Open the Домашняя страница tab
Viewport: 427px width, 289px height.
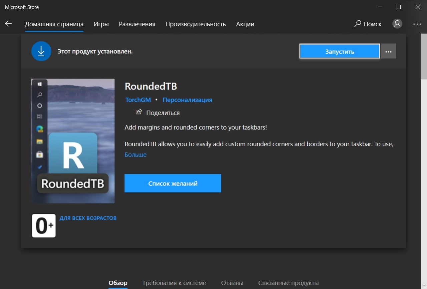54,24
